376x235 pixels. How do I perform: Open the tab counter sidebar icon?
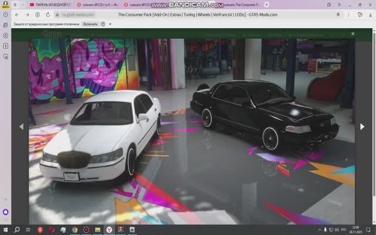coord(5,46)
